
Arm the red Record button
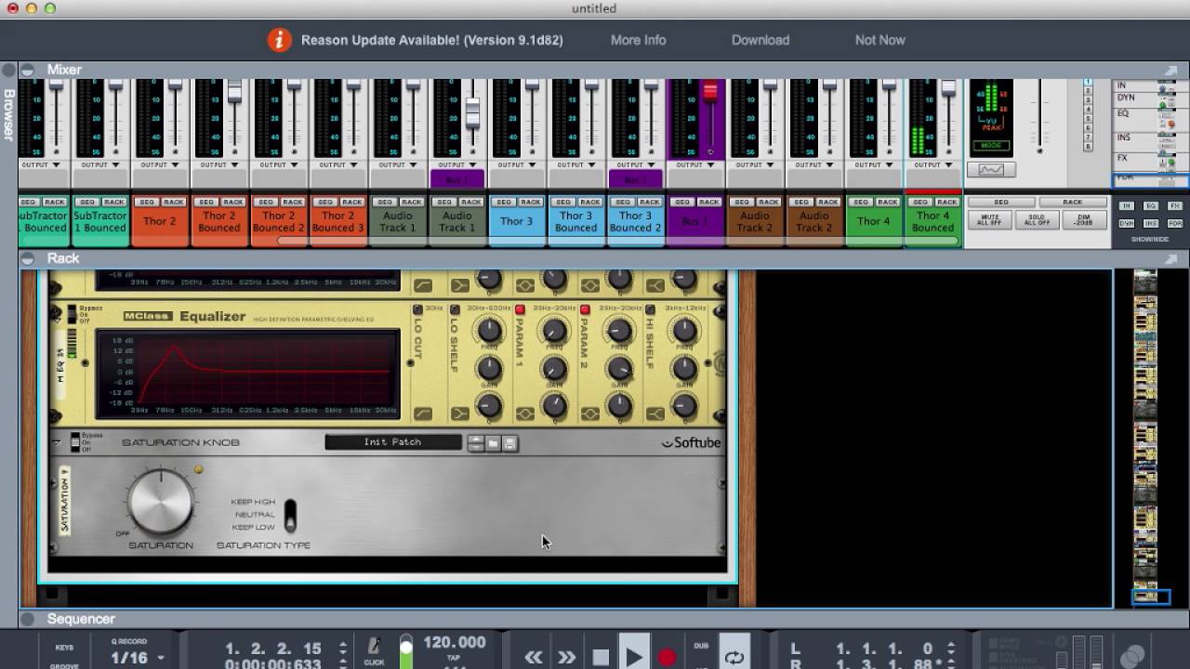click(x=667, y=658)
